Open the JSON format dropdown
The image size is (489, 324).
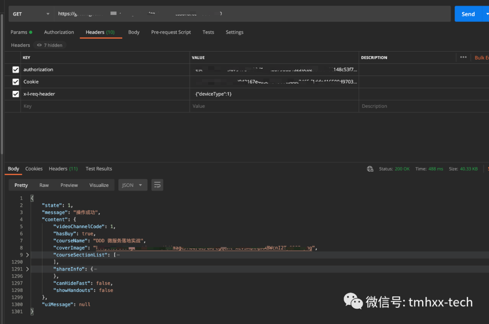click(x=132, y=185)
